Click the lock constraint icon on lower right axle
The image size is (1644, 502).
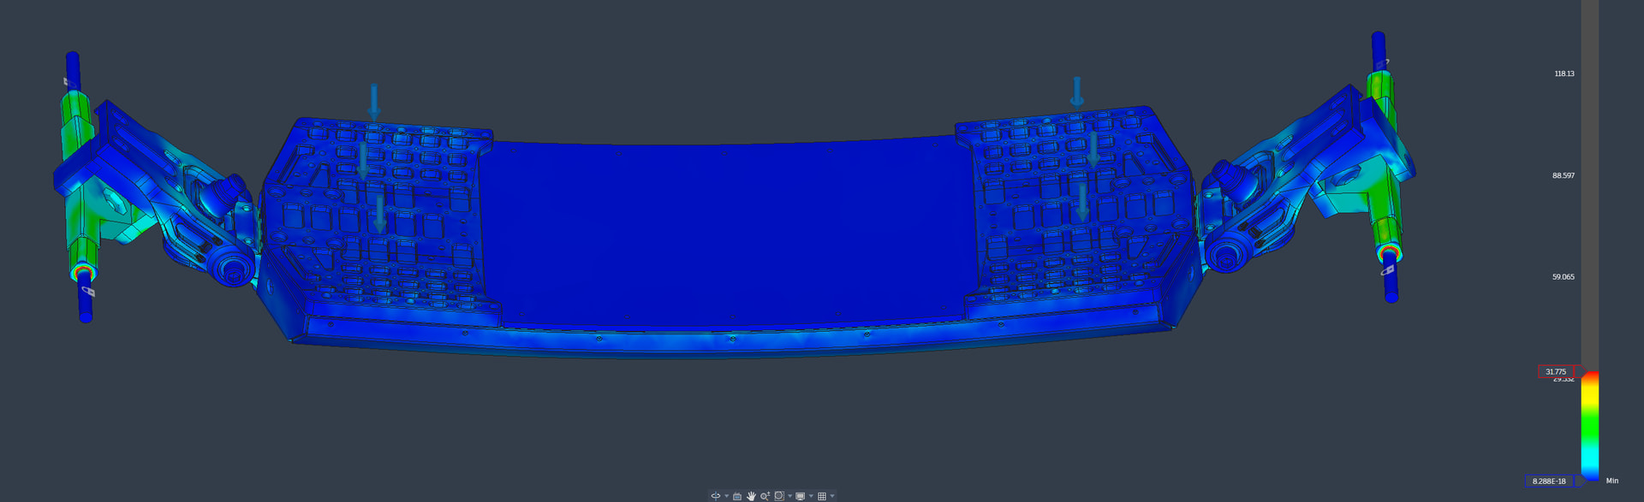tap(1387, 270)
